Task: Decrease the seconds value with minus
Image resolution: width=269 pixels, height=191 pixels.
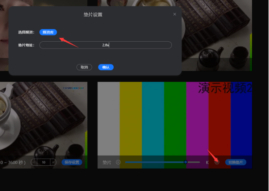Action: [x=34, y=162]
